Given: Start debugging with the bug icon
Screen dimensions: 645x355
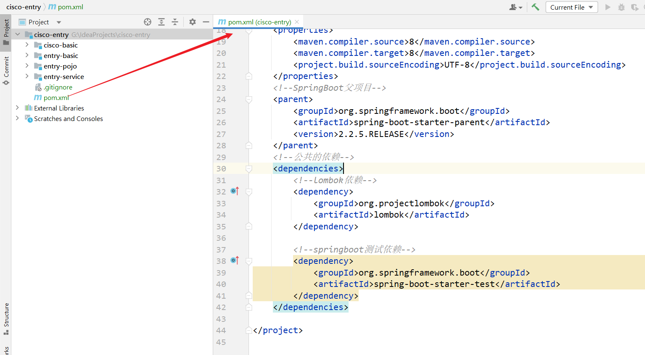Looking at the screenshot, I should click(621, 7).
